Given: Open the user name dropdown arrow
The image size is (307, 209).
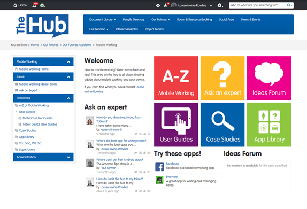Looking at the screenshot, I should [x=211, y=6].
